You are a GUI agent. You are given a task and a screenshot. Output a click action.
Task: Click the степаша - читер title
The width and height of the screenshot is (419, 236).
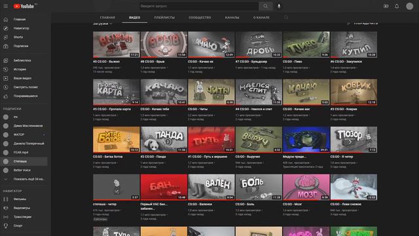tap(105, 204)
